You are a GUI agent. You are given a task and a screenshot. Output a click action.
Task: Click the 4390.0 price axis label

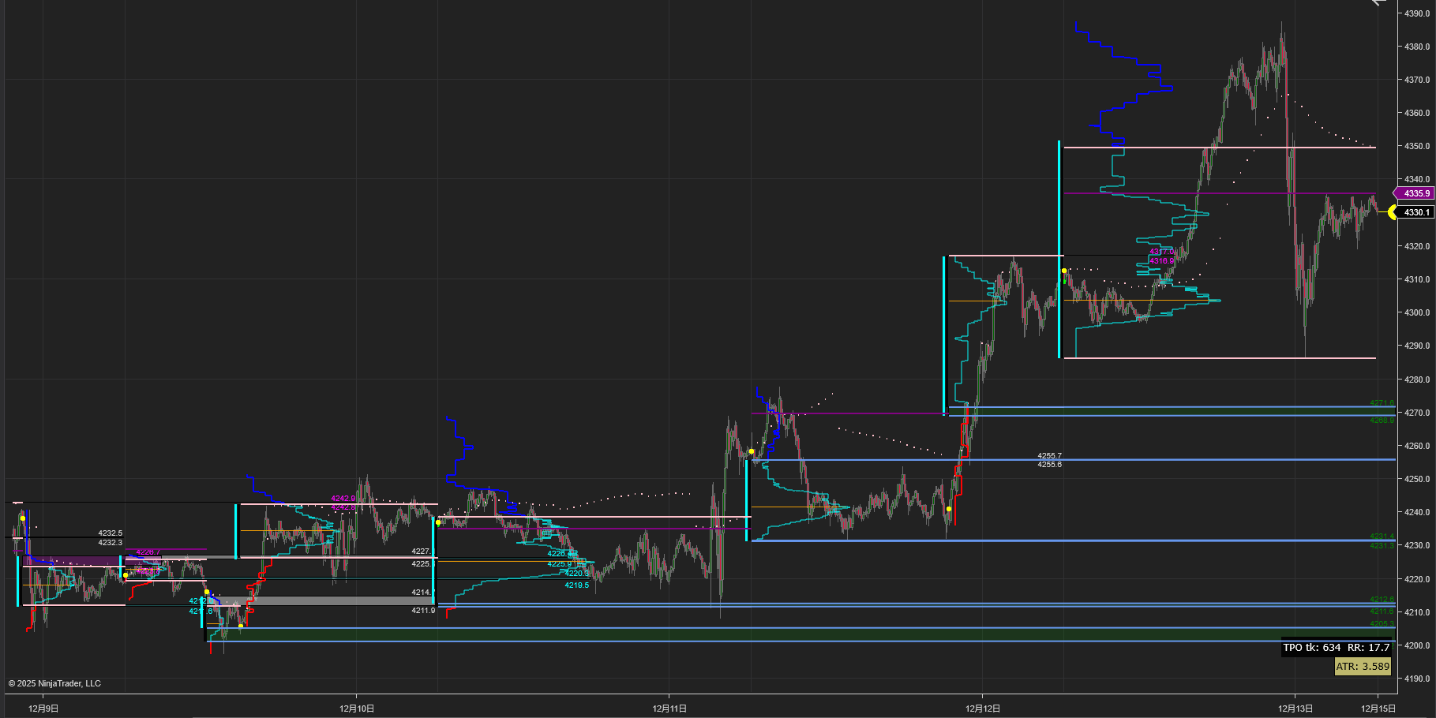(x=1417, y=13)
